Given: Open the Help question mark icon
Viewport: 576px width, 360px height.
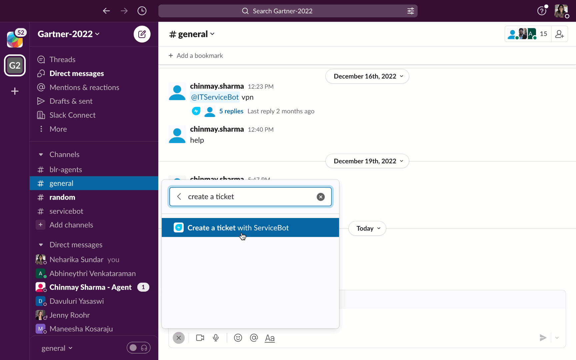Looking at the screenshot, I should (x=542, y=11).
